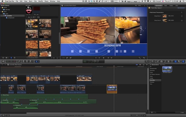Open the keyword editor key icon
The width and height of the screenshot is (186, 117).
point(19,61)
